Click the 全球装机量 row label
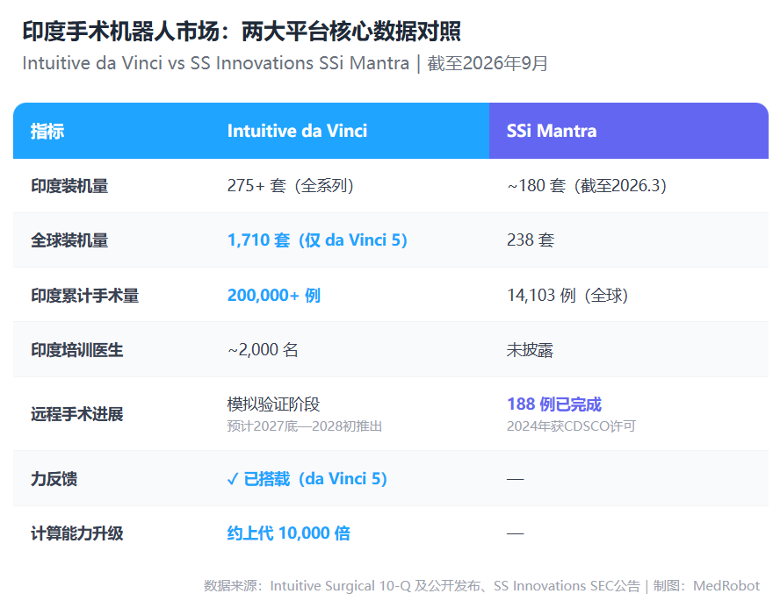Viewport: 773px width, 608px height. point(69,240)
